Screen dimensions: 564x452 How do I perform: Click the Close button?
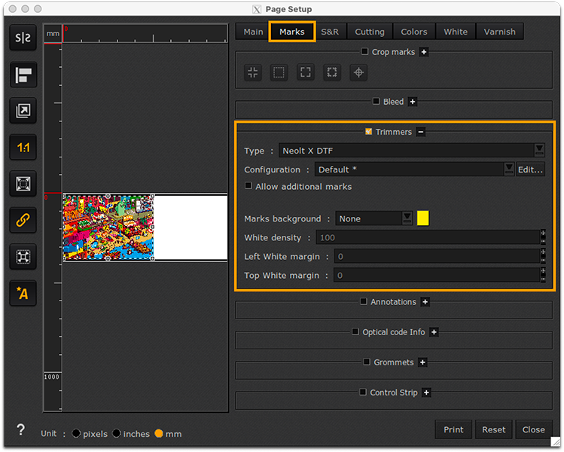(x=533, y=429)
